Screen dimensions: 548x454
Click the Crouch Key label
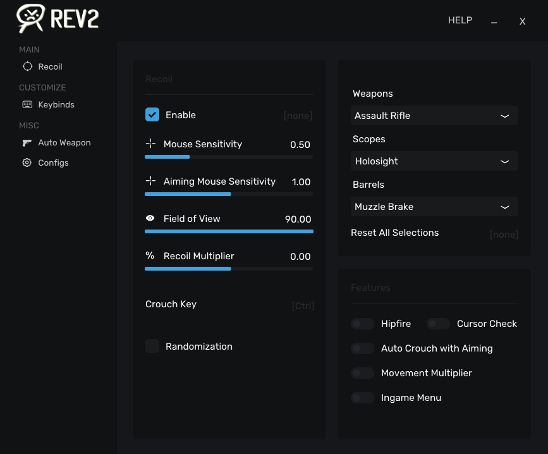coord(171,304)
